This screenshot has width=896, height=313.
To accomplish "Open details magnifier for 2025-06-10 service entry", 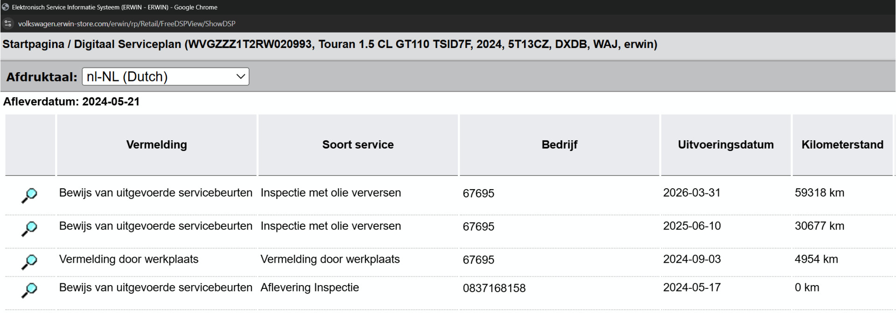I will [29, 229].
